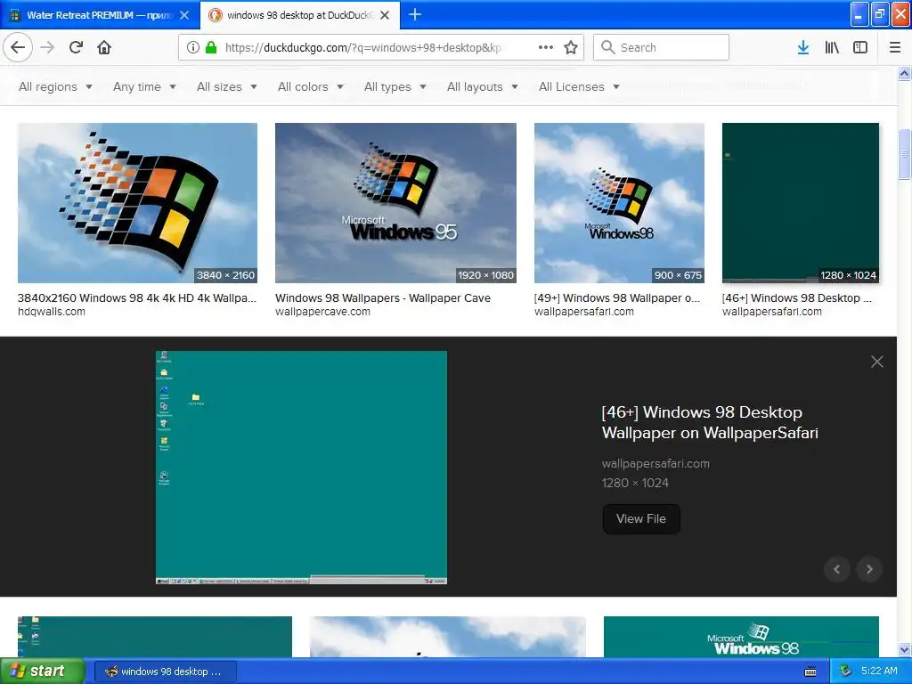Click the large teal desktop preview image
This screenshot has width=912, height=684.
tap(301, 467)
